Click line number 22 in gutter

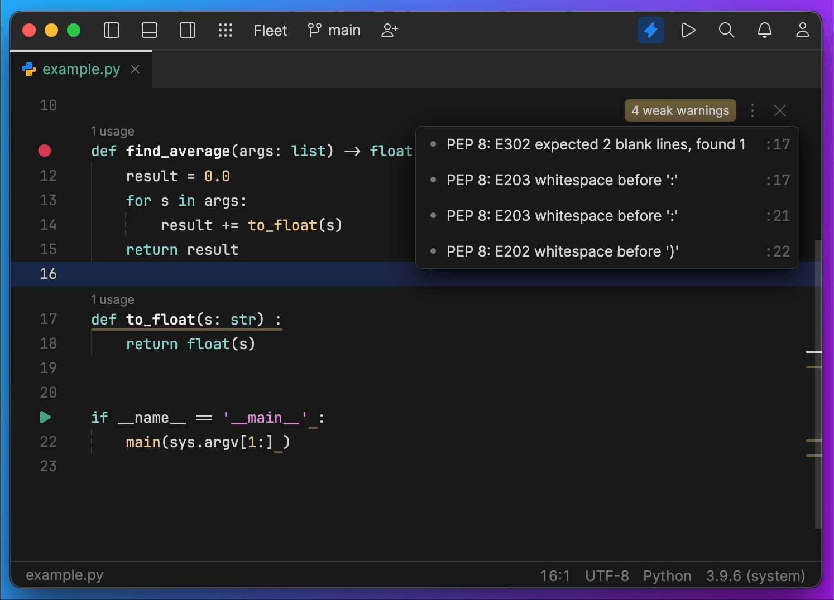pyautogui.click(x=49, y=442)
